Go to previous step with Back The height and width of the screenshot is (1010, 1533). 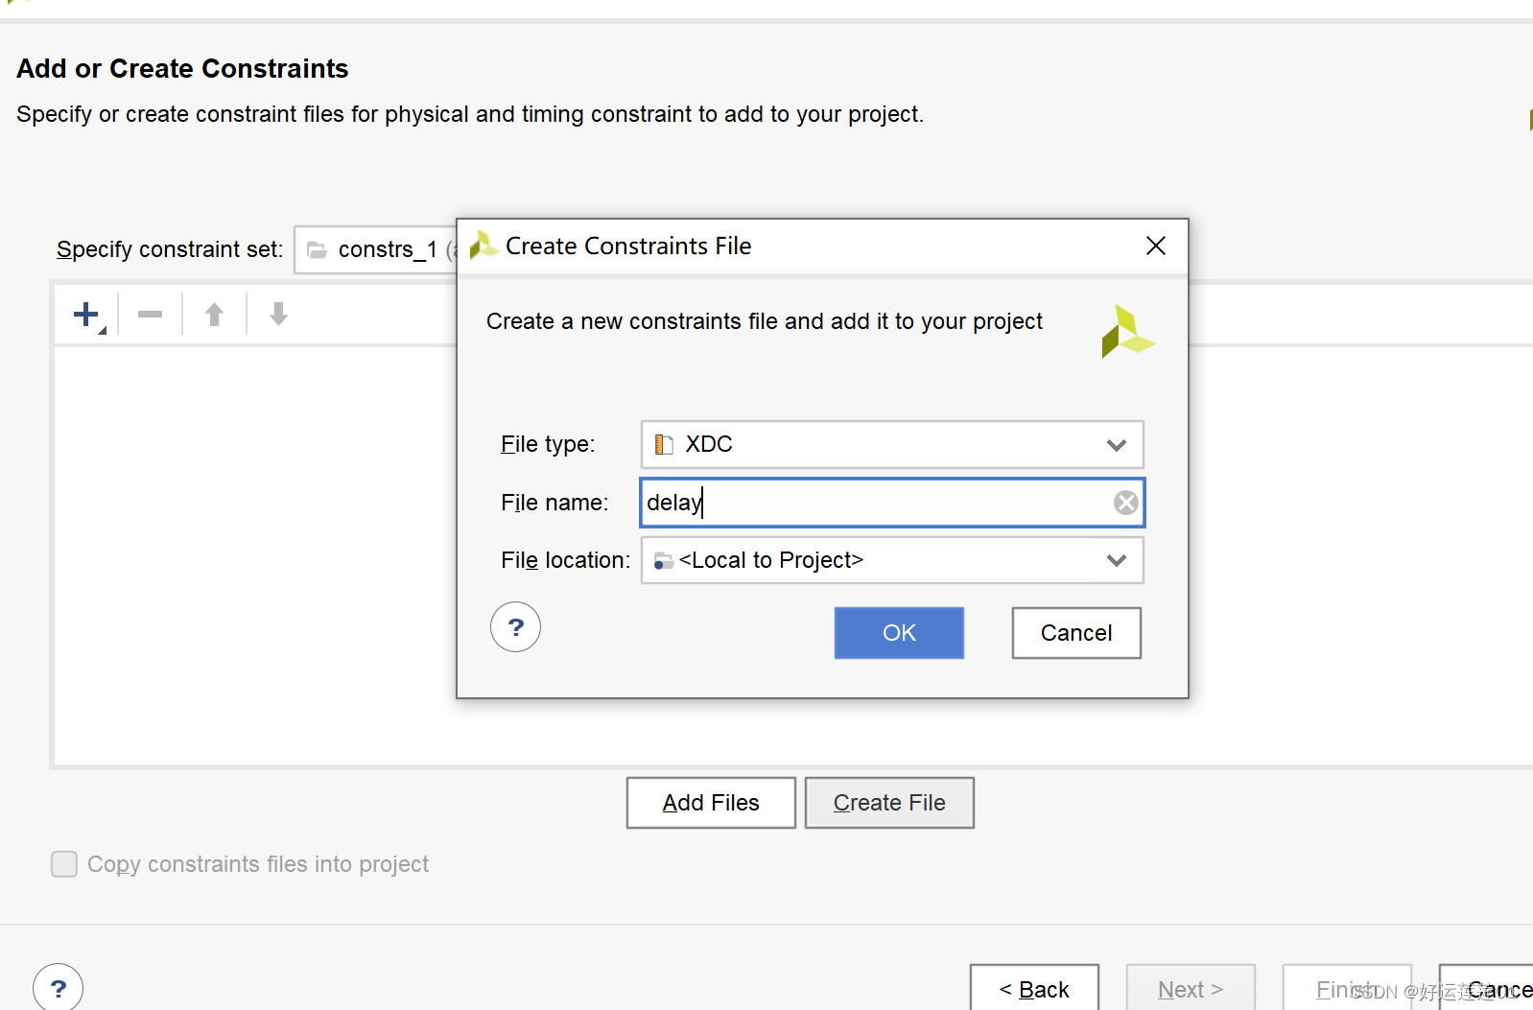click(1034, 989)
